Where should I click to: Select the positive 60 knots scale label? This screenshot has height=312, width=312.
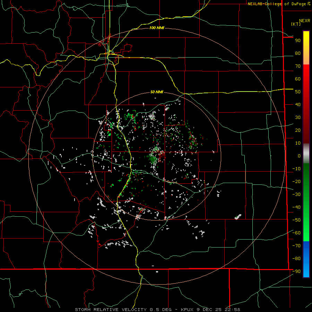click(298, 79)
